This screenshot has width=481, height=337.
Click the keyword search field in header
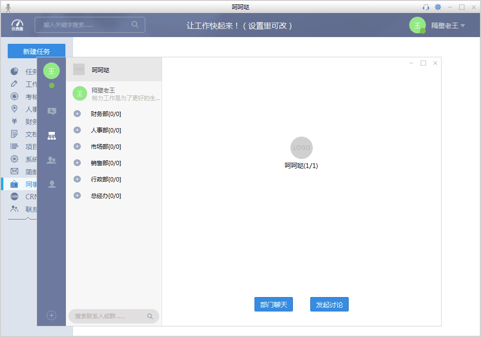pos(90,25)
